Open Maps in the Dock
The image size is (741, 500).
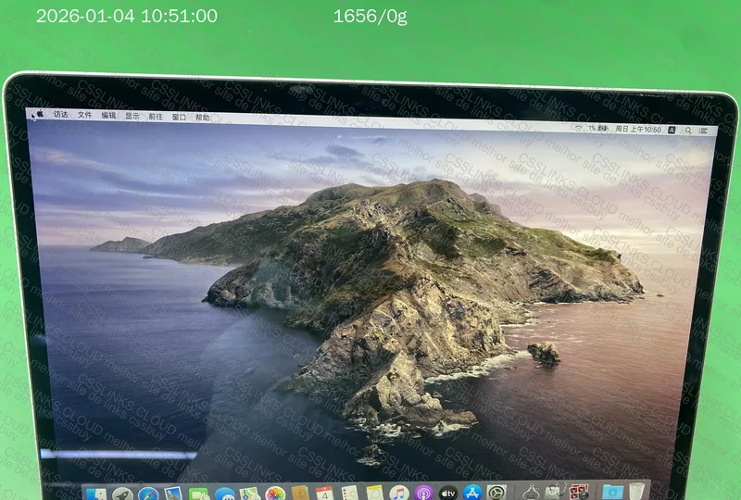tap(249, 494)
